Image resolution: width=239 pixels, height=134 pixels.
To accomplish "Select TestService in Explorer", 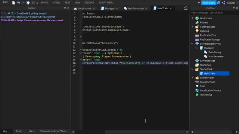I will (x=206, y=95).
